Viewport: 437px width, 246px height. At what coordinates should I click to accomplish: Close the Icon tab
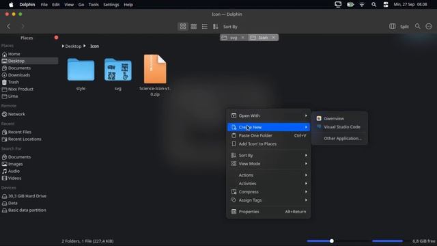click(274, 38)
